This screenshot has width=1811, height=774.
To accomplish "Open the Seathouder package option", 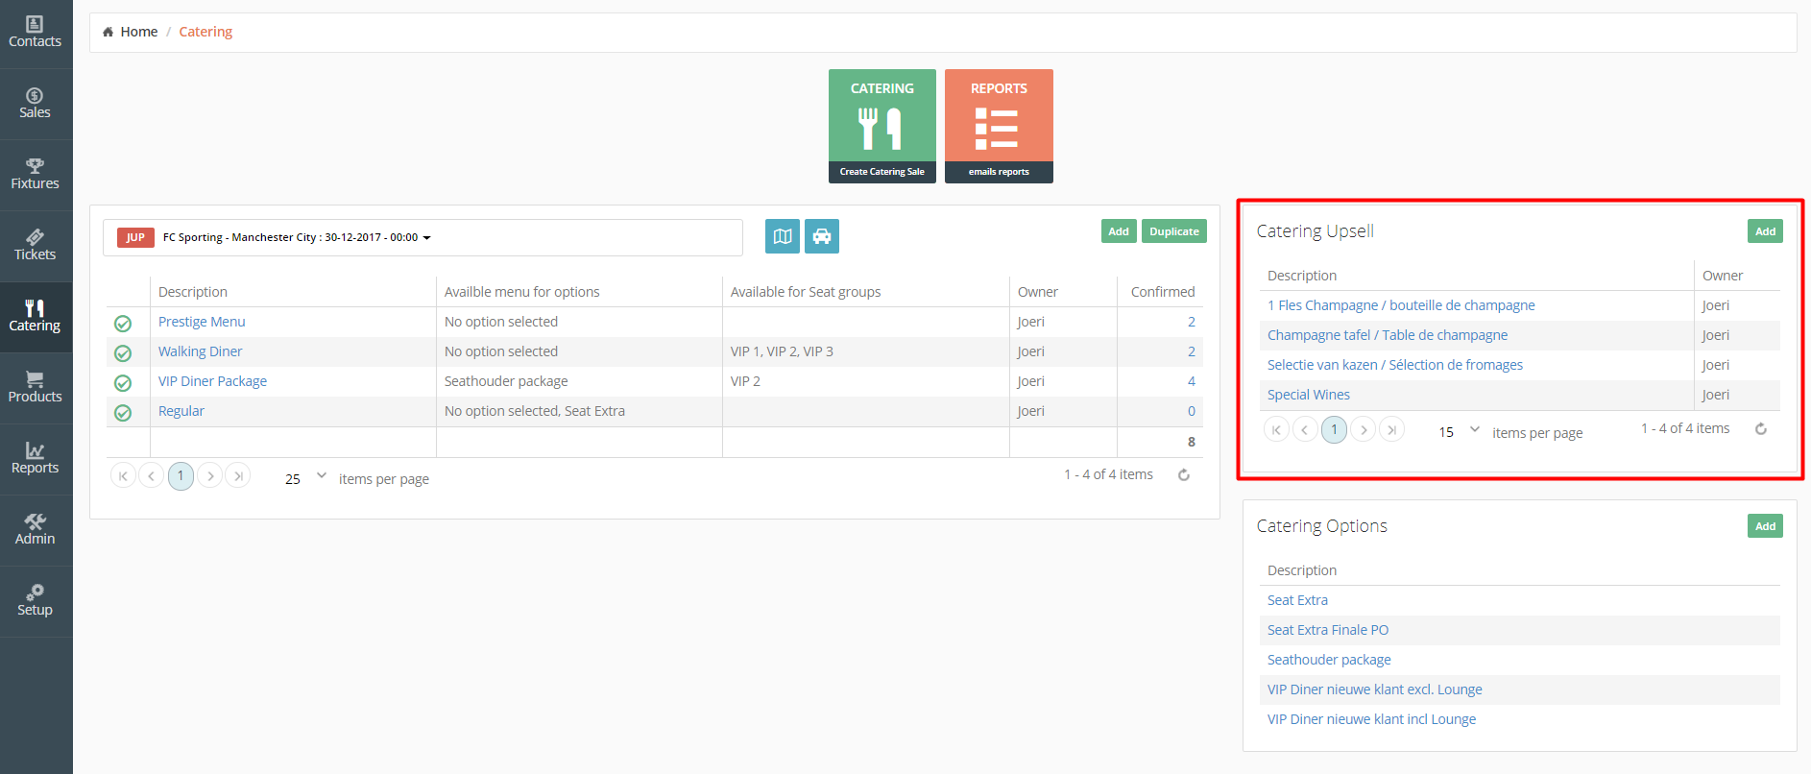I will coord(1329,660).
